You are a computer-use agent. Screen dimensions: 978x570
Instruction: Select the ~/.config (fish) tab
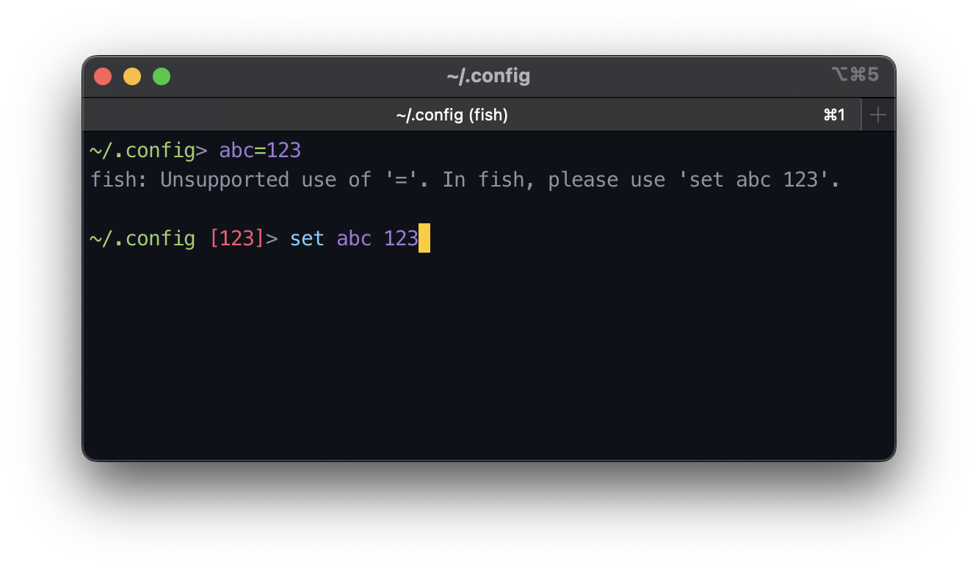(453, 115)
